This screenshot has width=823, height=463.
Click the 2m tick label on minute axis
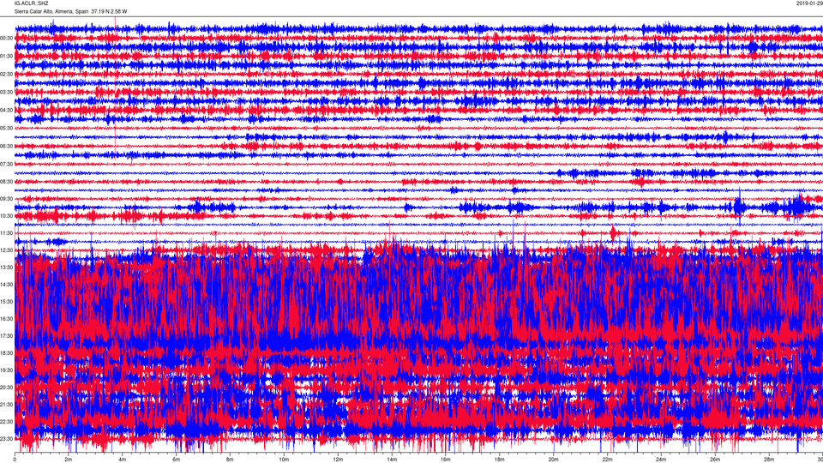tap(69, 460)
